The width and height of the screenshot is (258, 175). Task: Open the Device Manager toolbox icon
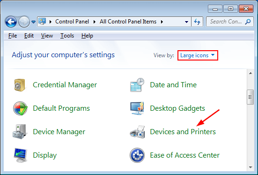pos(20,132)
